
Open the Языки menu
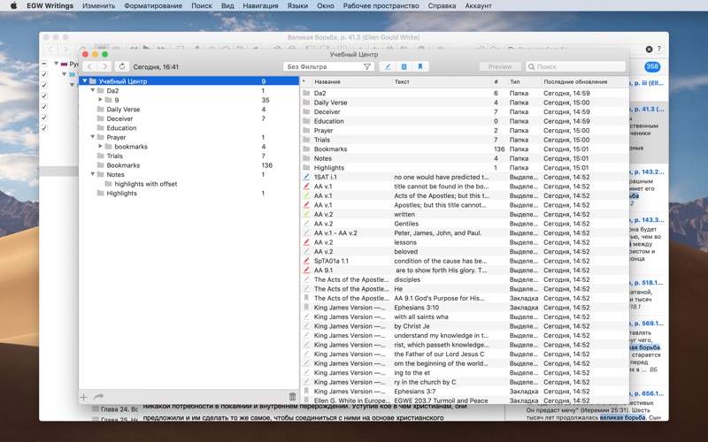297,6
